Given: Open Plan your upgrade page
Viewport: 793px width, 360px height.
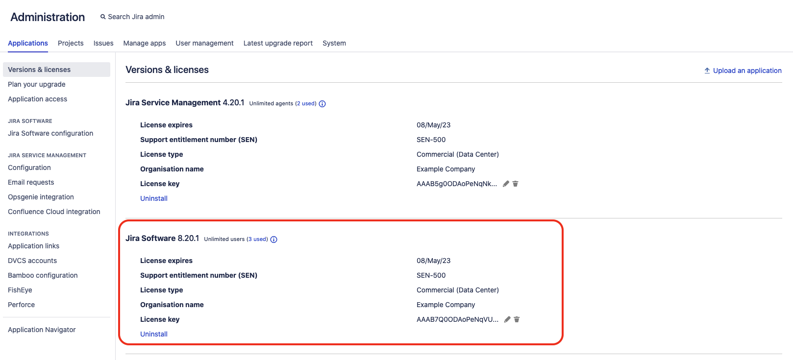Looking at the screenshot, I should 37,84.
